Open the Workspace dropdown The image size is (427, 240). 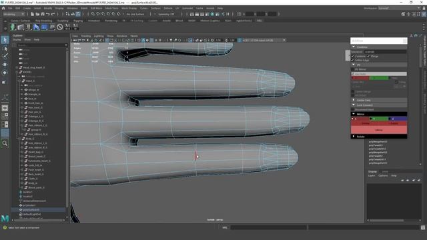point(399,8)
